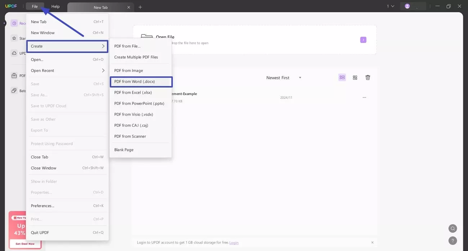
Task: Open the PDF tools briefcase sidebar icon
Action: pos(14,76)
